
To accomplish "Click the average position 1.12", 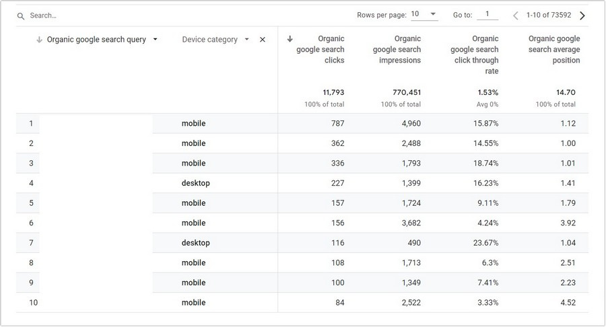I will point(568,124).
